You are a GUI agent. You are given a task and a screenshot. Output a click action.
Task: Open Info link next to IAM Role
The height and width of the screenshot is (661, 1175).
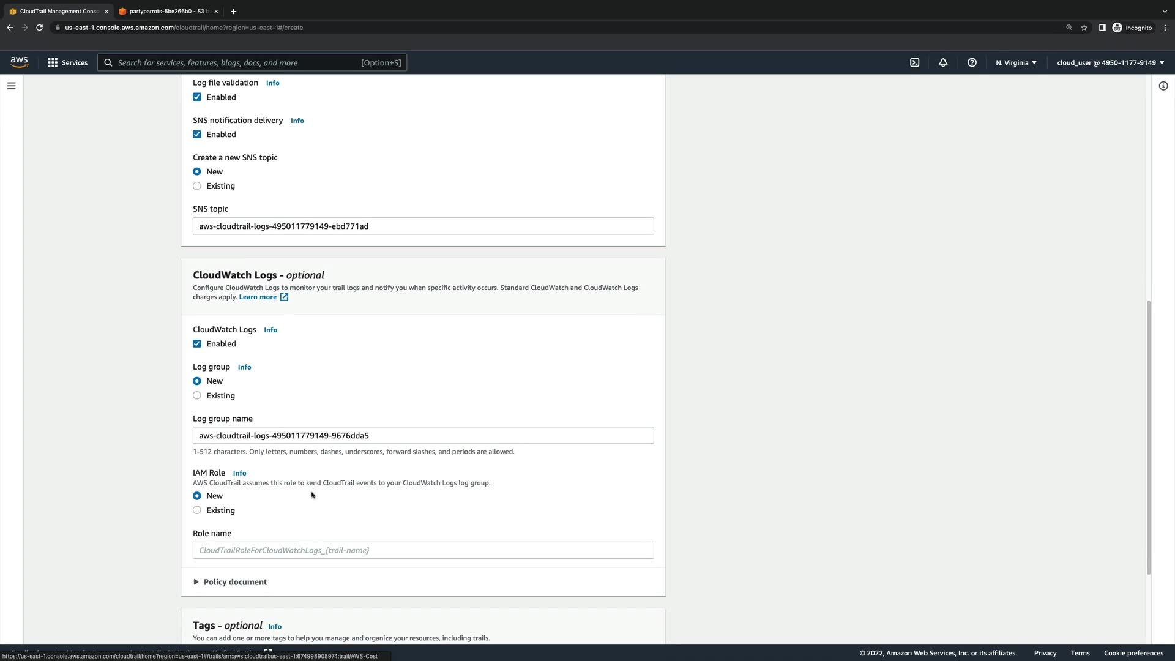point(239,473)
